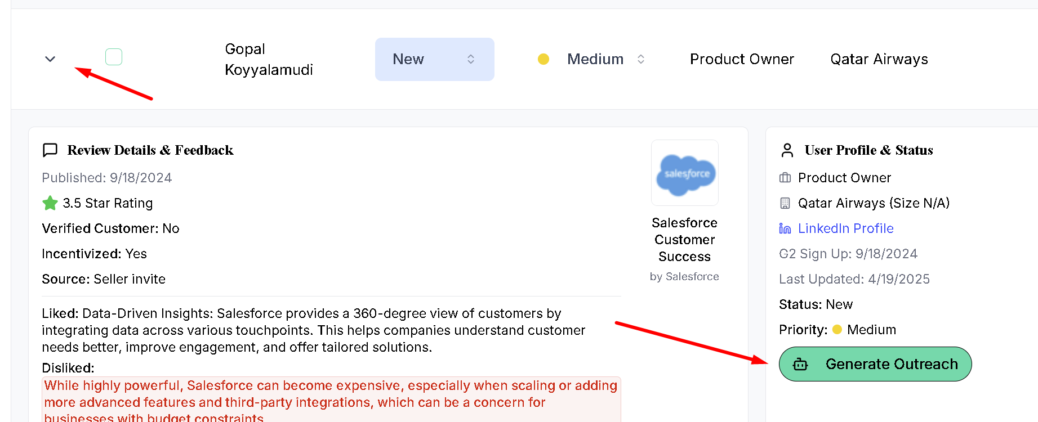Click the green star rating icon

click(x=50, y=203)
